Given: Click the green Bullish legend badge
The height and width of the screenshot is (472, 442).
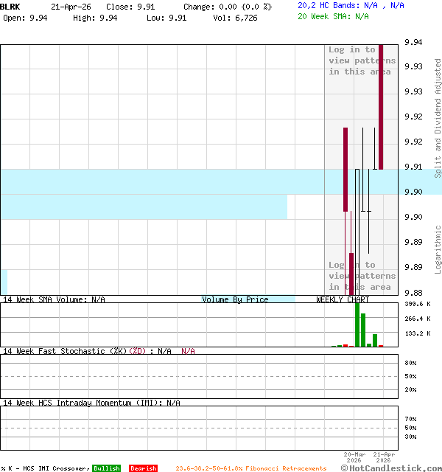Looking at the screenshot, I should pyautogui.click(x=106, y=468).
